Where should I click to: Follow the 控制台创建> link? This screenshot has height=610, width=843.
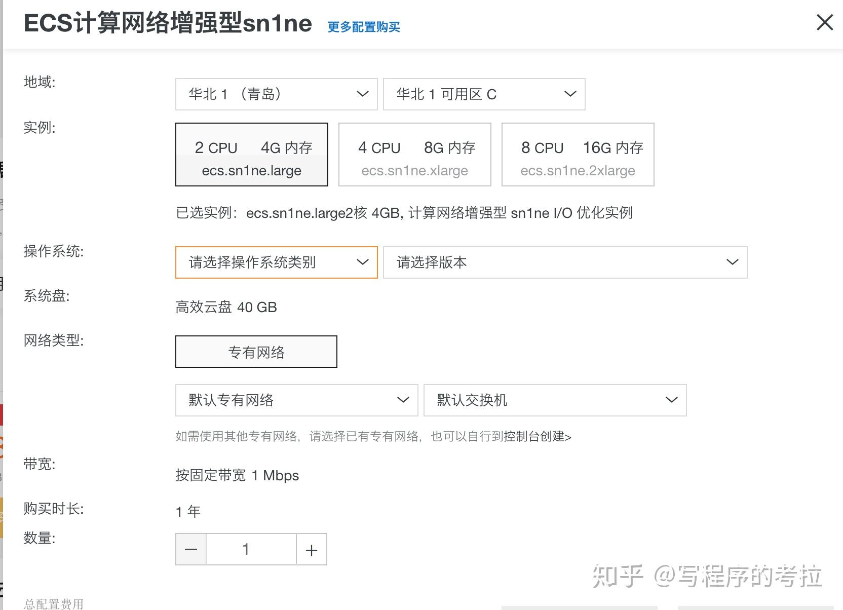tap(538, 436)
